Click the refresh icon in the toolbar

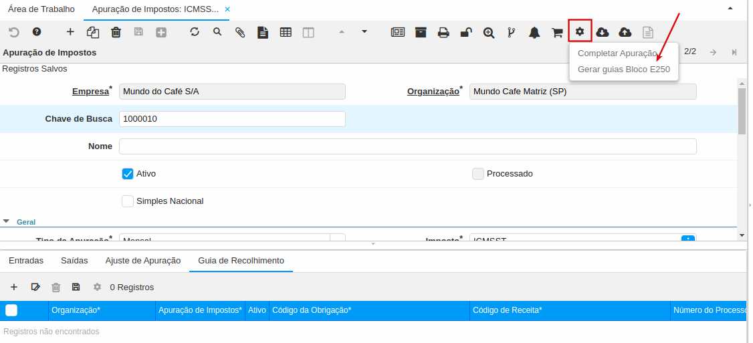(195, 31)
